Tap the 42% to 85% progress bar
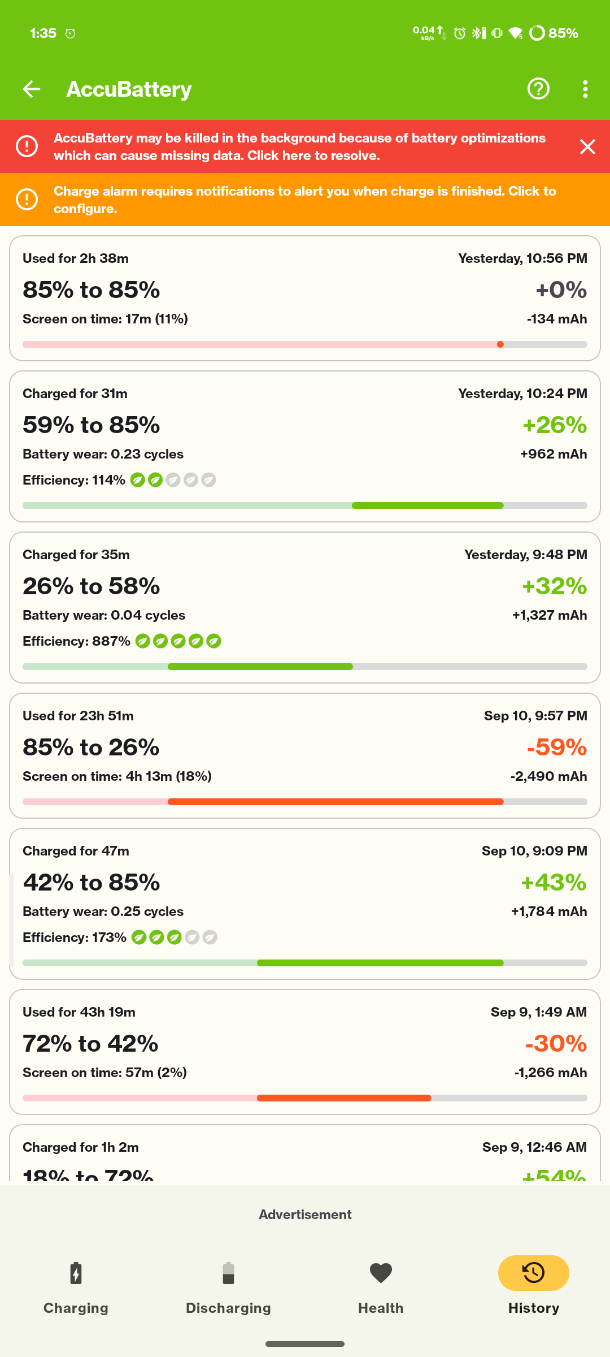The image size is (610, 1357). (305, 963)
